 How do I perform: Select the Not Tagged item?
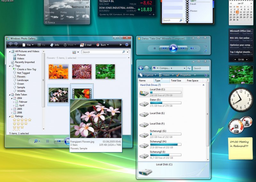23,73
